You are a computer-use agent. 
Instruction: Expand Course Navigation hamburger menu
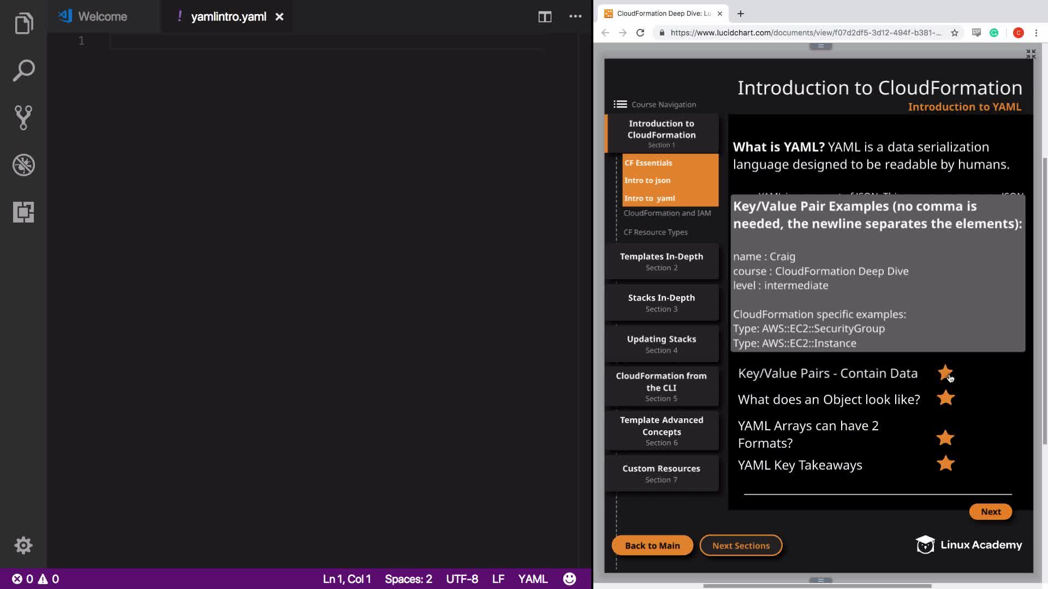(620, 104)
